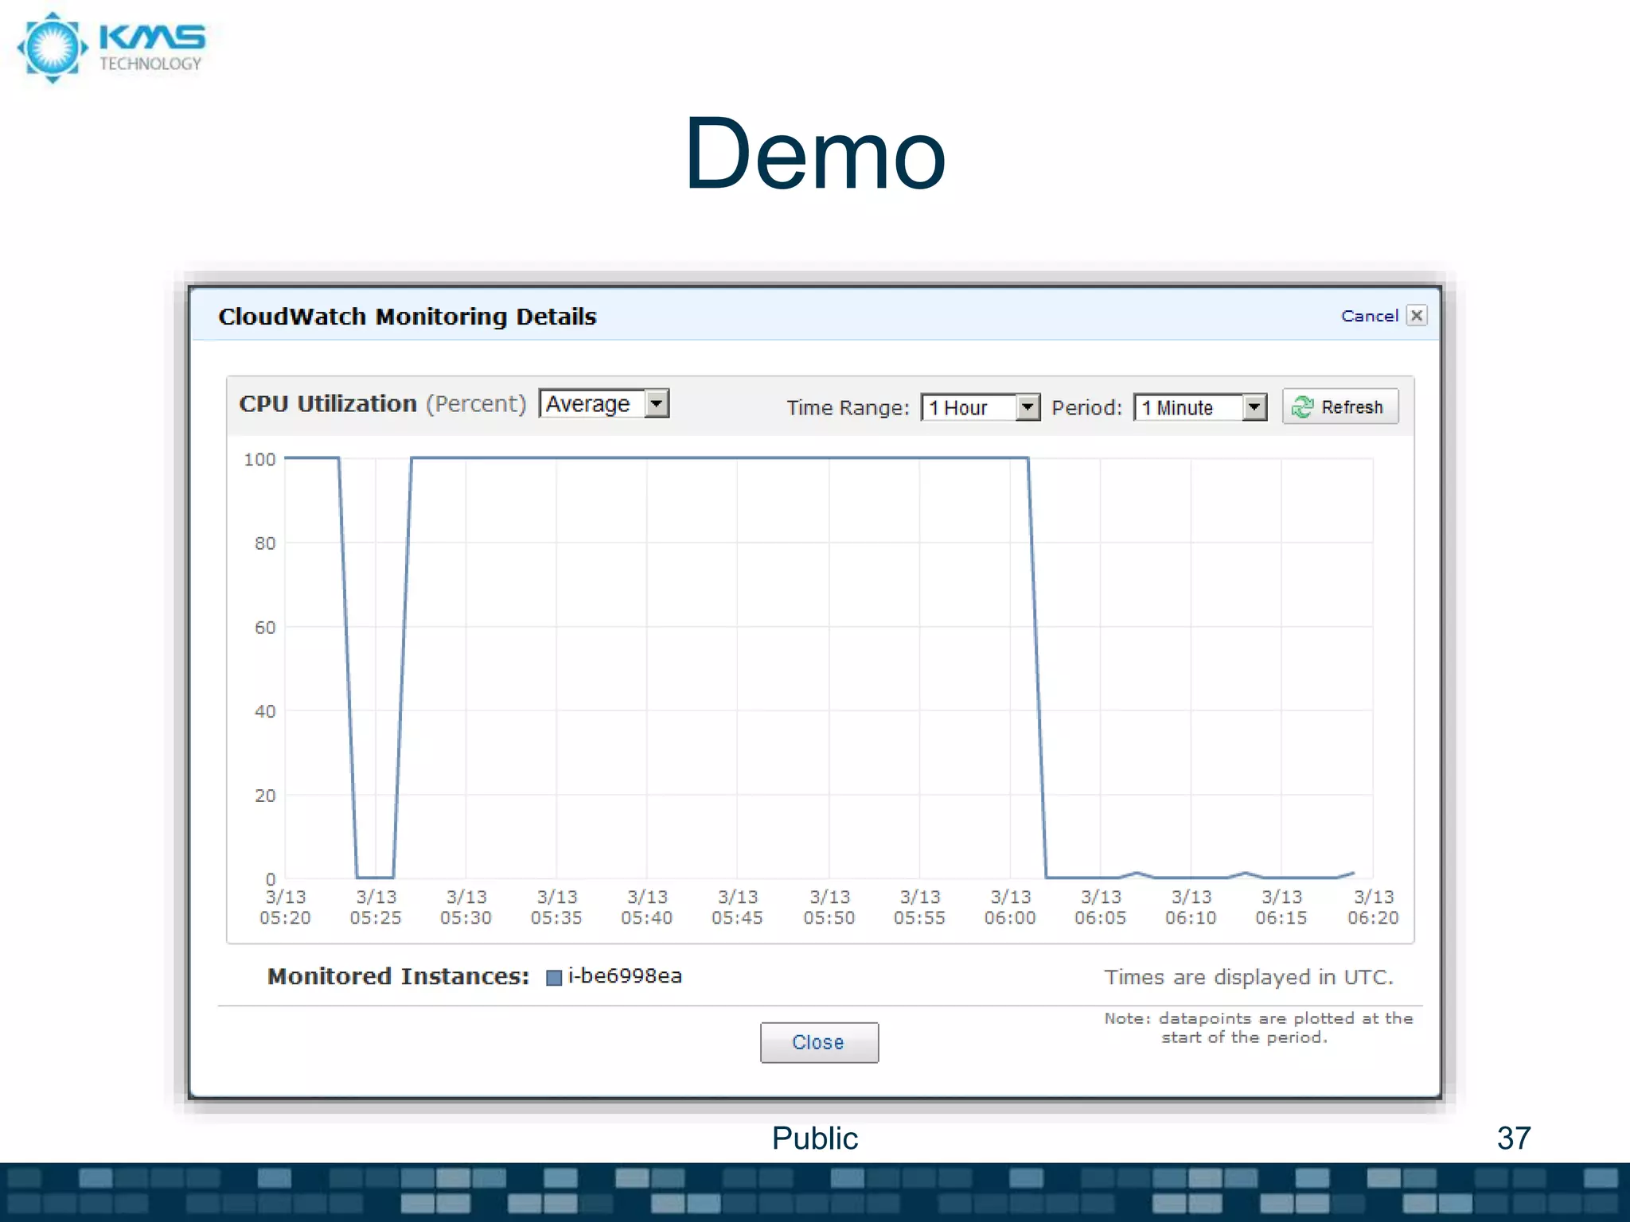Screen dimensions: 1630x1222
Task: Click the 100 y-axis value
Action: [x=259, y=460]
